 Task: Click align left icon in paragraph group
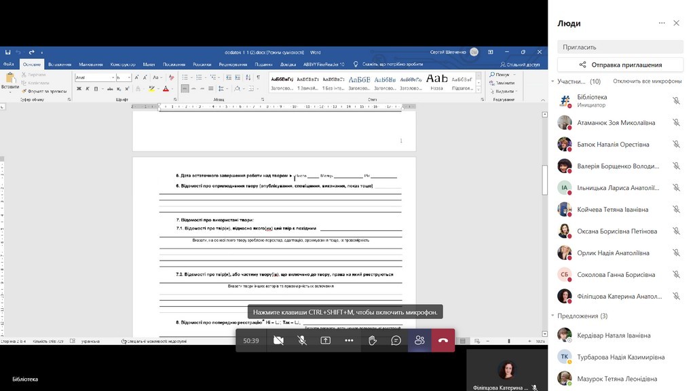(x=185, y=89)
